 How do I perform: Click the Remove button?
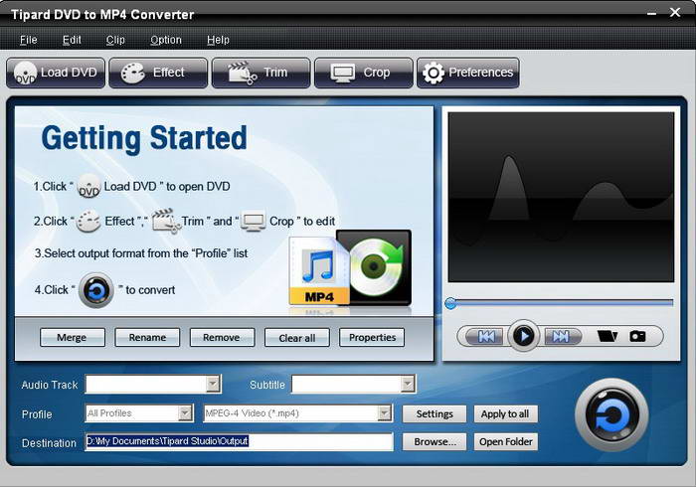(x=222, y=338)
